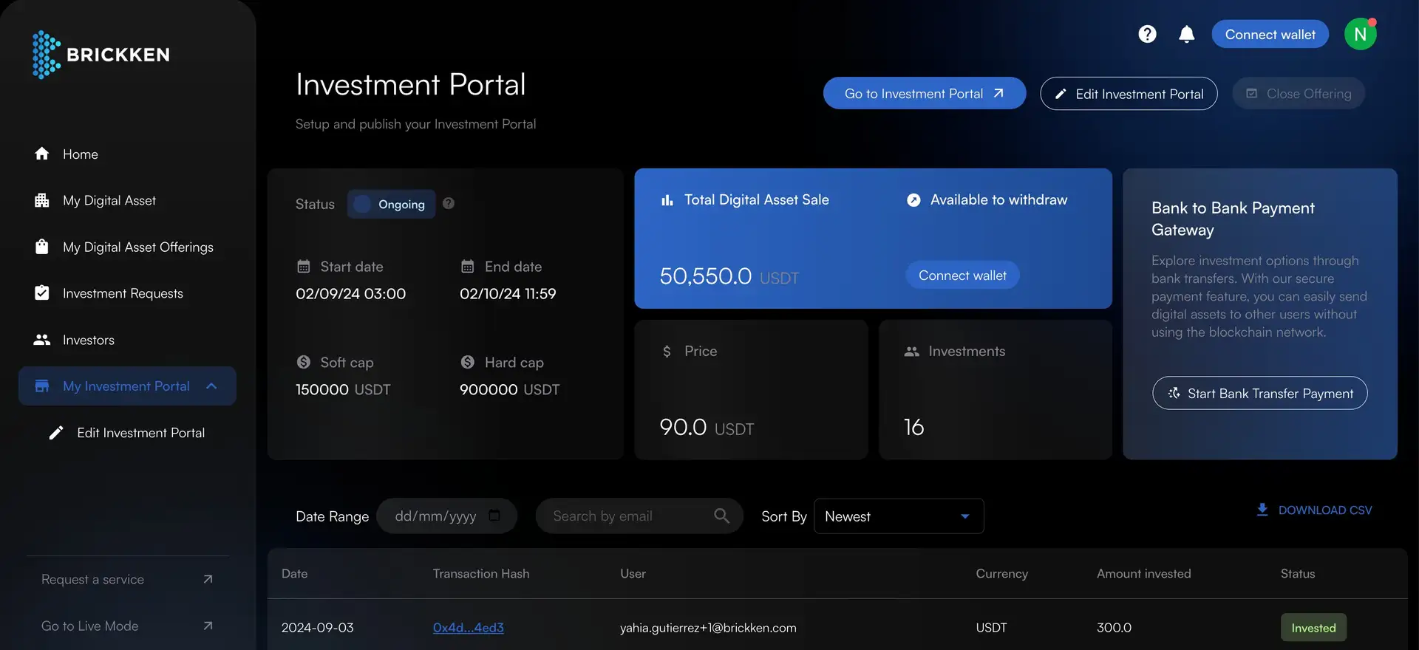The image size is (1419, 650).
Task: Click the calendar icon in the Date Range field
Action: coord(494,516)
